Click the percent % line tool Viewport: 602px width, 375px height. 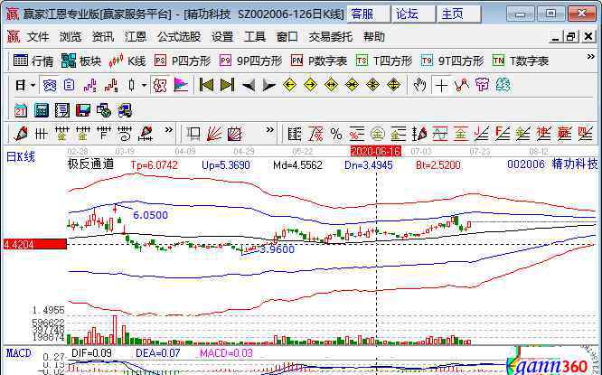coord(336,134)
